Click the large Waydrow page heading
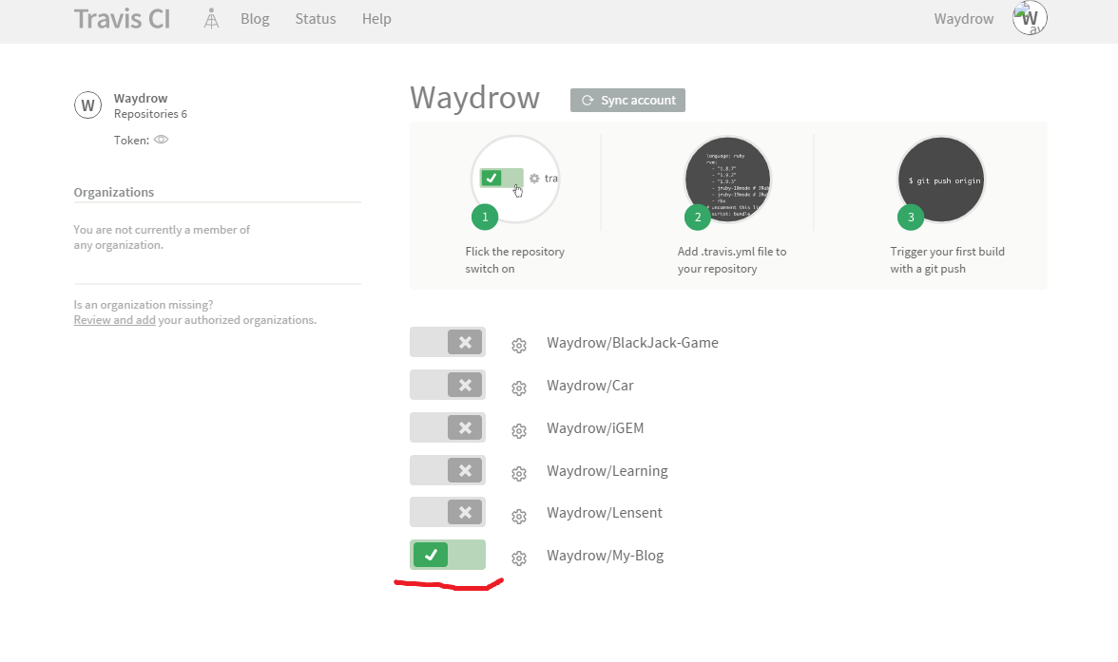Viewport: 1118px width, 662px height. coord(475,98)
